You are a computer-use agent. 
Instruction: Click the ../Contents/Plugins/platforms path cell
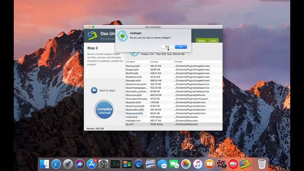190,95
